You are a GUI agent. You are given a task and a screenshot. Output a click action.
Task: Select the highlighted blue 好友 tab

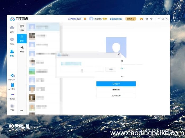(x=22, y=38)
